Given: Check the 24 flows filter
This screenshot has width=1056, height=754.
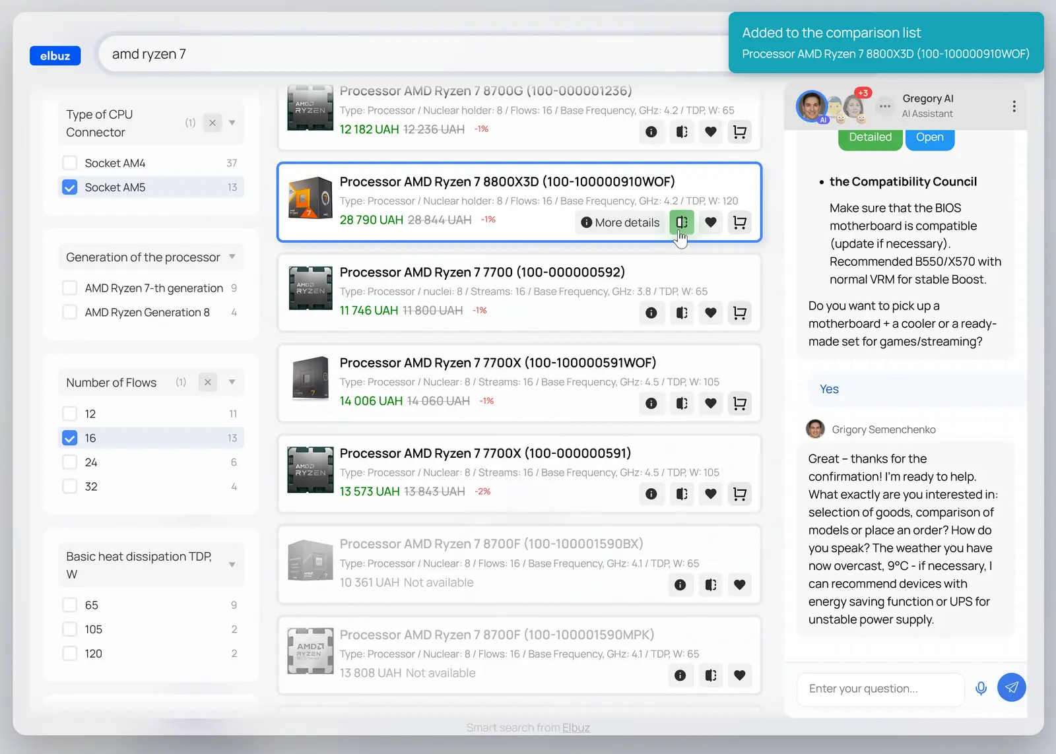Looking at the screenshot, I should [69, 462].
